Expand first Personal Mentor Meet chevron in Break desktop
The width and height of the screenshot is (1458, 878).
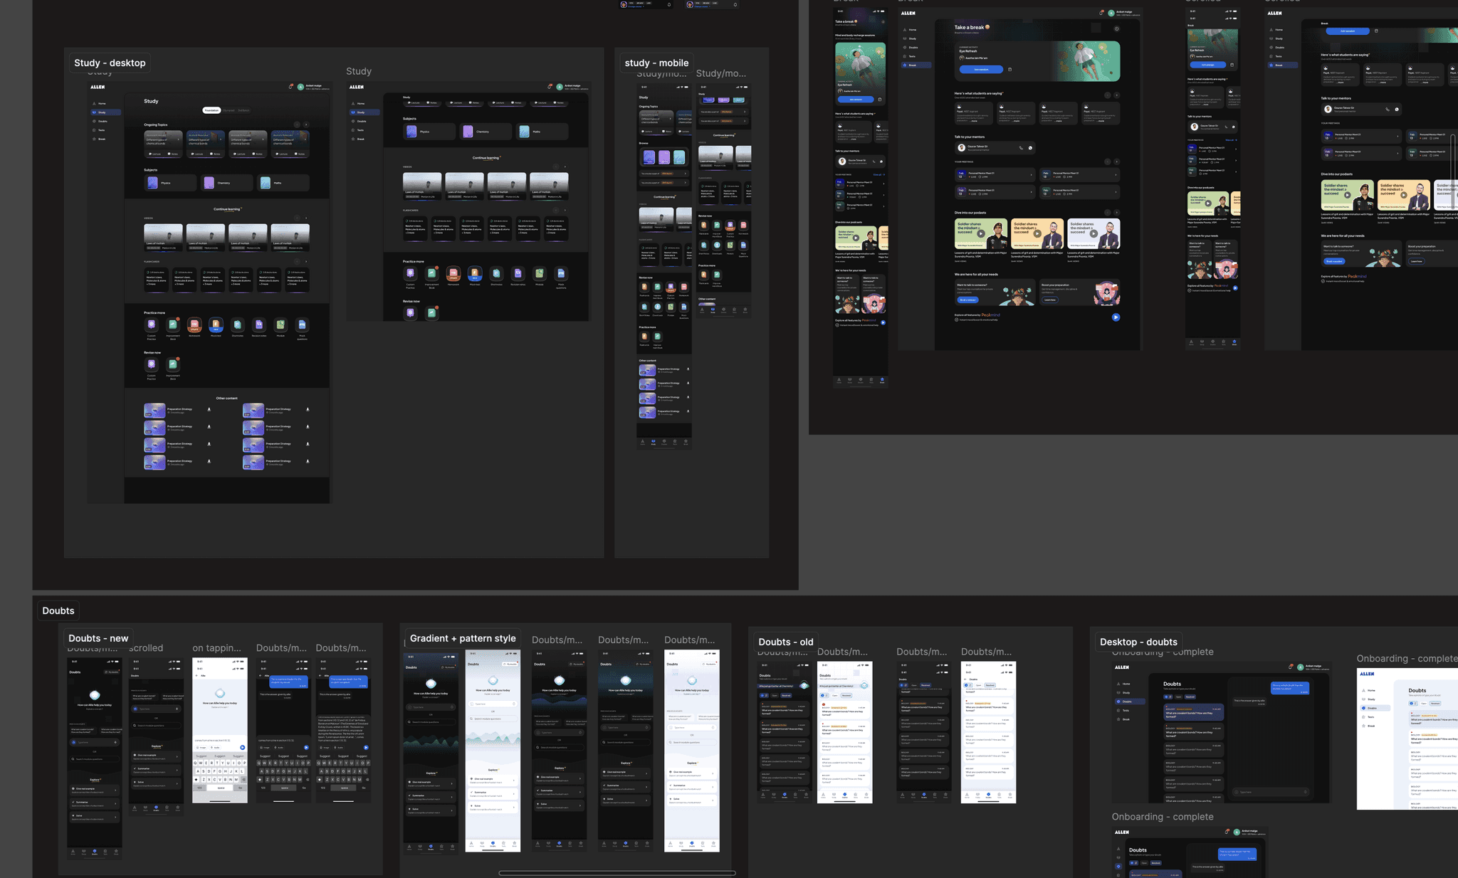(x=1031, y=174)
